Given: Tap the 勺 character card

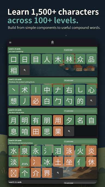Looking at the screenshot, I should 69,101.
